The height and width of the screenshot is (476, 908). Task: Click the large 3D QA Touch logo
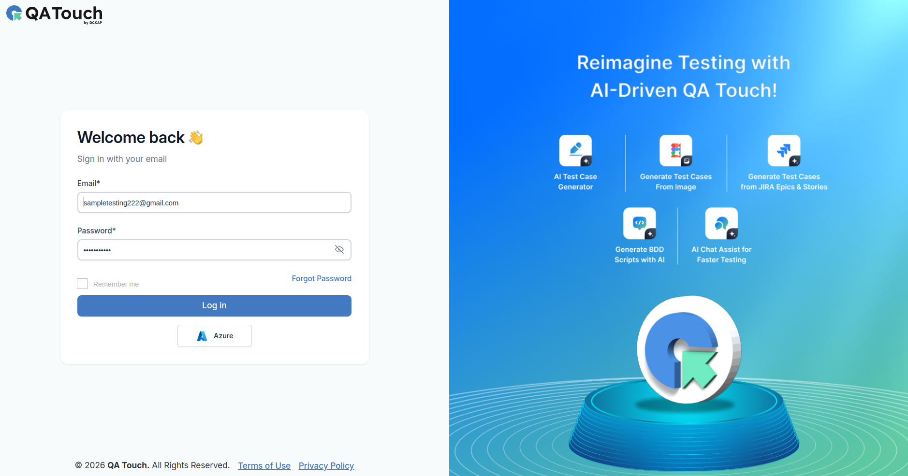pyautogui.click(x=689, y=350)
